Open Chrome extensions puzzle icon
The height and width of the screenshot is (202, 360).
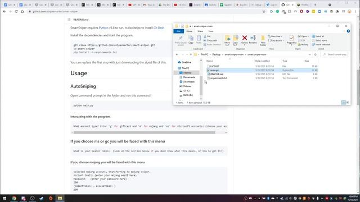(337, 11)
